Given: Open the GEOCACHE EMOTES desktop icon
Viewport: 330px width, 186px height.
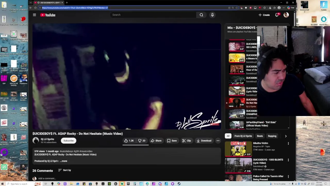Looking at the screenshot, I should (14, 80).
